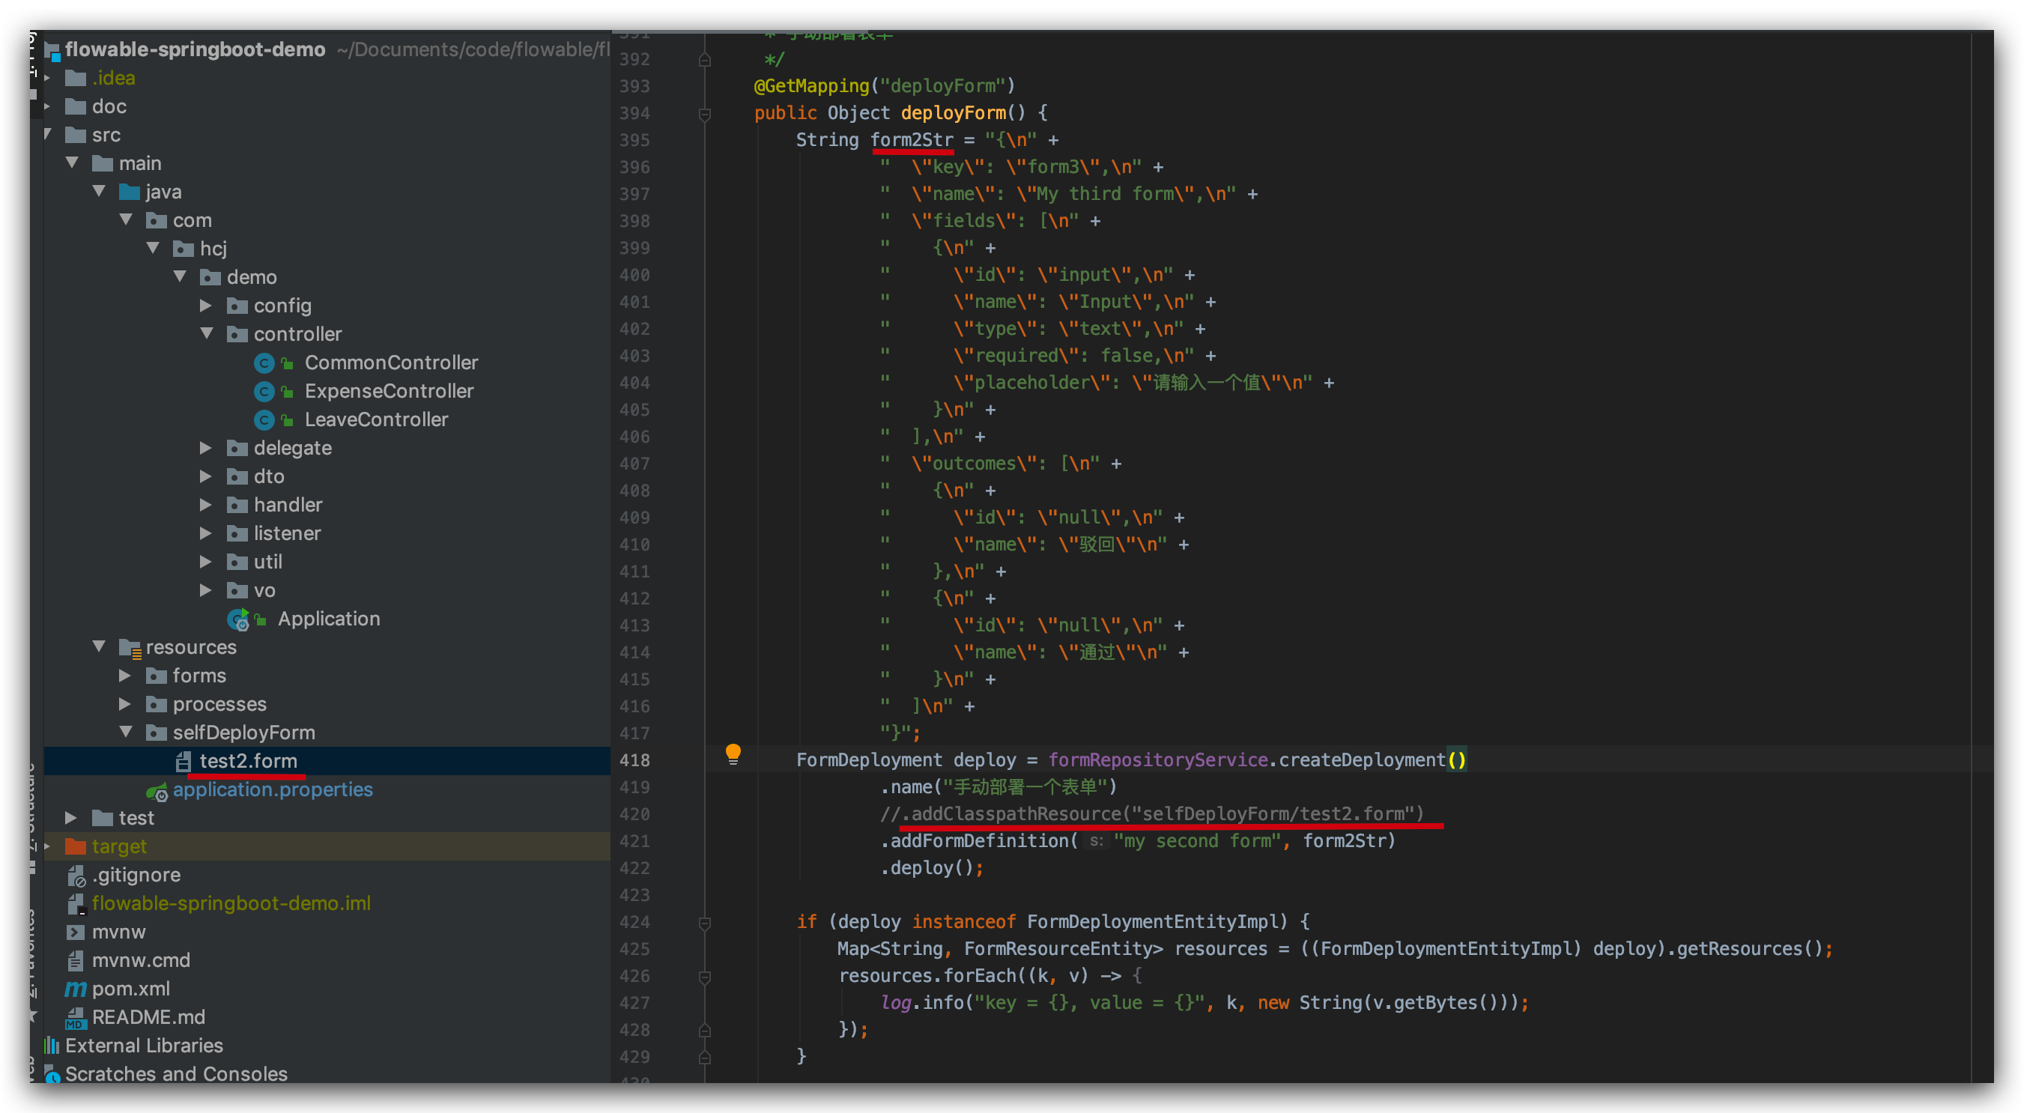The width and height of the screenshot is (2024, 1113).
Task: Click the orange target folder icon
Action: pos(76,846)
